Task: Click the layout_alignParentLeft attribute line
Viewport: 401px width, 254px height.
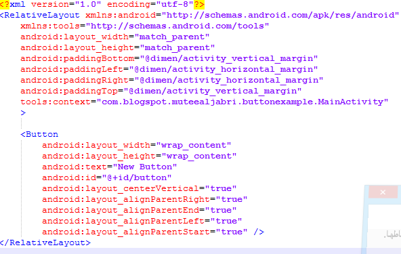Action: [142, 221]
